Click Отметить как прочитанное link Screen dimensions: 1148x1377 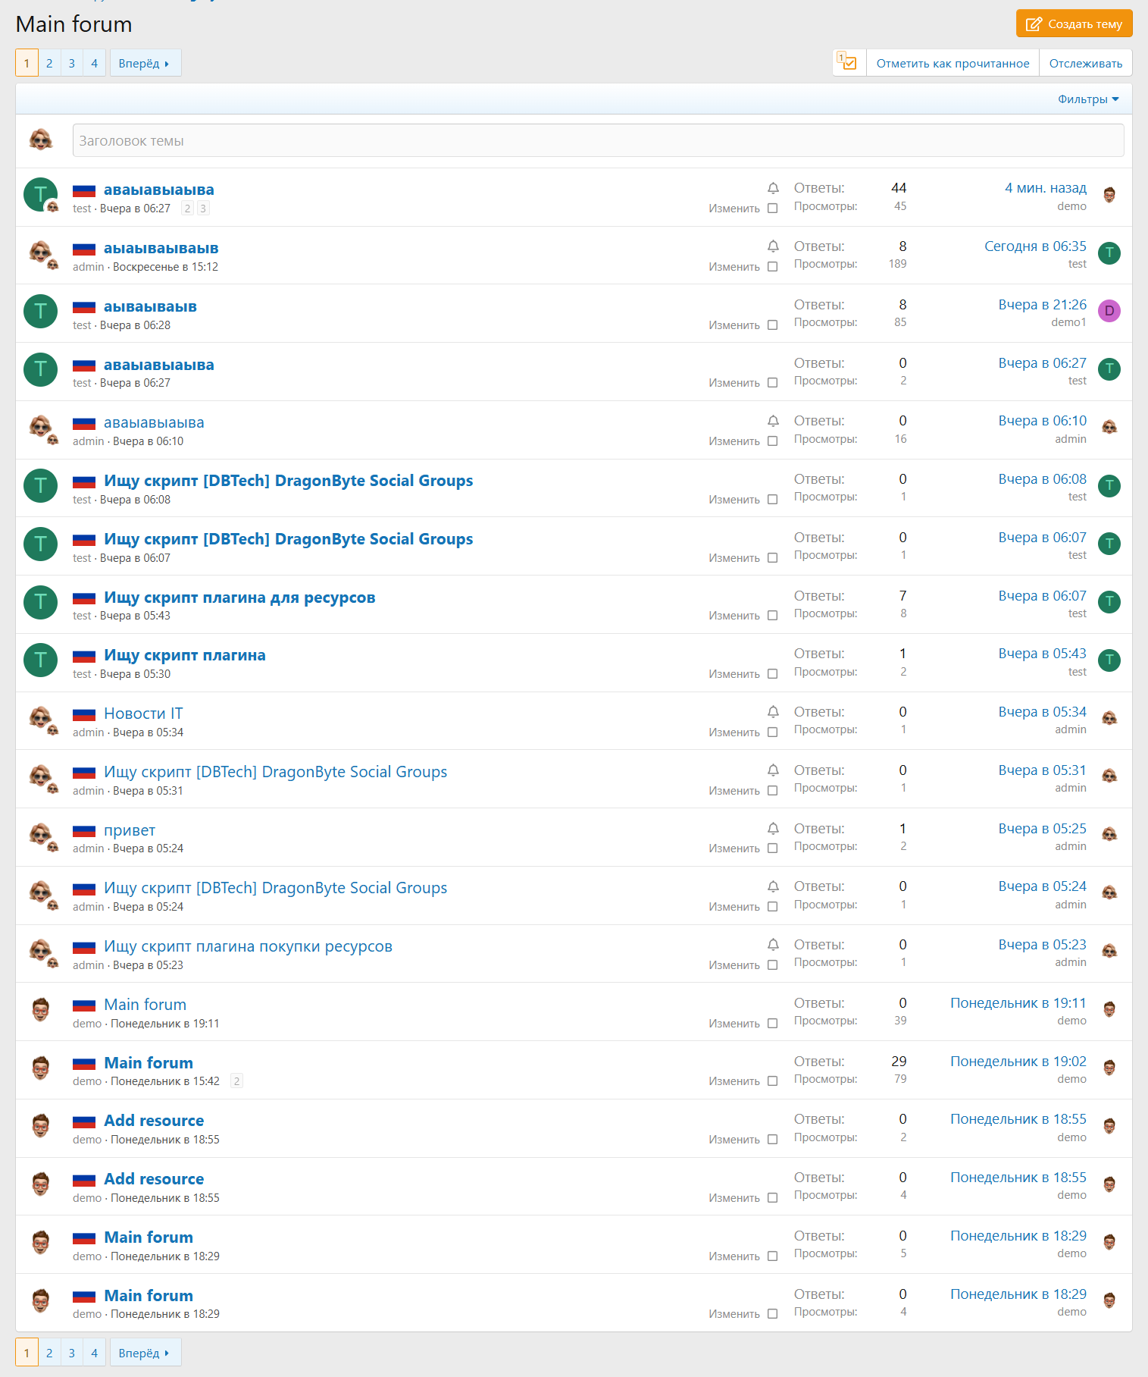point(952,64)
